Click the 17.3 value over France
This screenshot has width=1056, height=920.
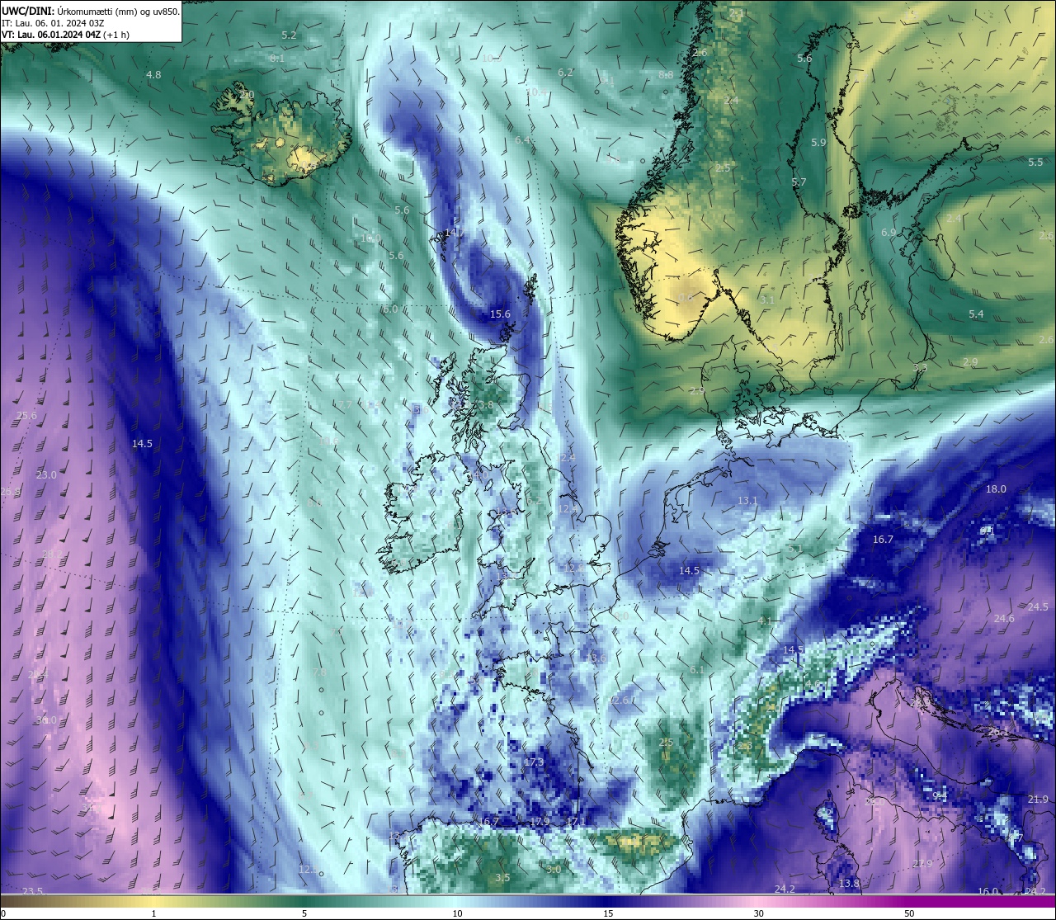click(x=534, y=762)
